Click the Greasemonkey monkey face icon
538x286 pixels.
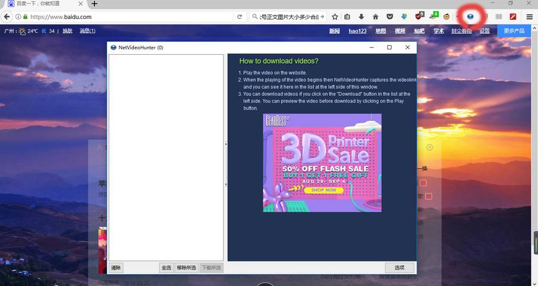[447, 17]
